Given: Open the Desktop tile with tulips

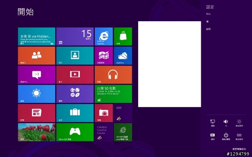Looking at the screenshot, I should click(37, 132).
